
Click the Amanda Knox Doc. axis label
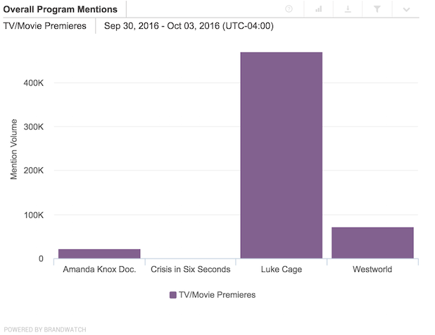tap(99, 269)
